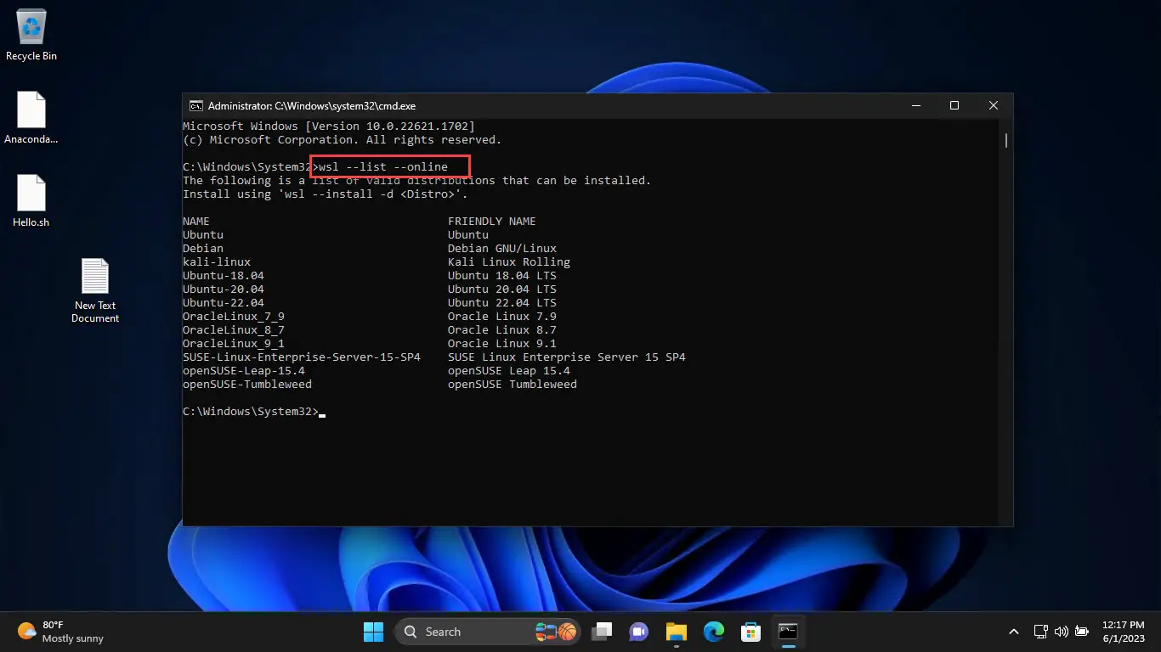Click the volume speaker tray icon

tap(1061, 632)
